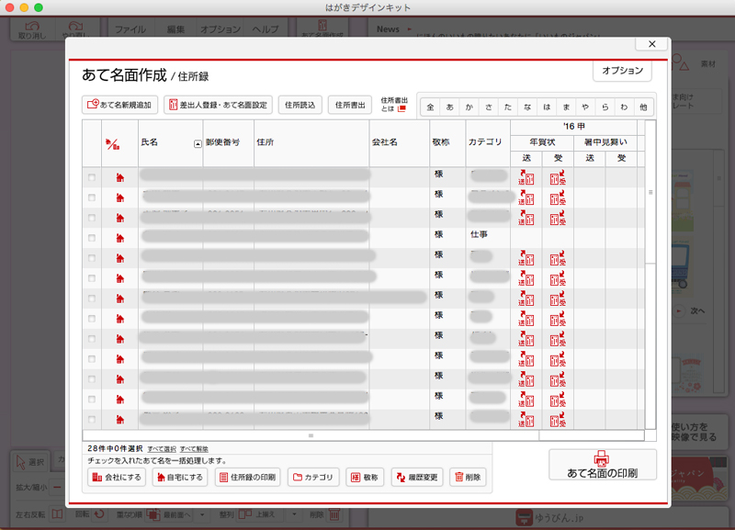Toggle the 氏名 column sort arrow
Viewport: 735px width, 530px height.
(198, 144)
